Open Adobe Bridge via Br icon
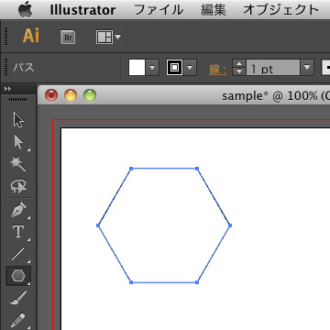The width and height of the screenshot is (330, 330). pos(68,37)
